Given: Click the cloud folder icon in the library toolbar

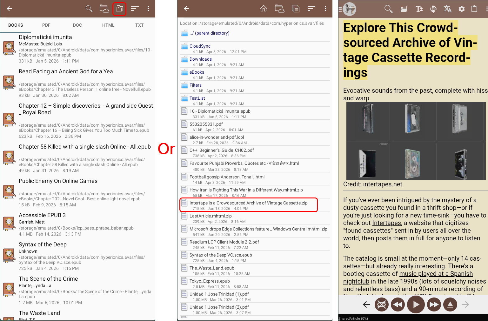Looking at the screenshot, I should 104,9.
